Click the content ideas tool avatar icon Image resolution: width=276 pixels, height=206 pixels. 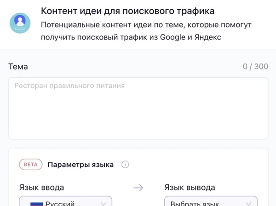[20, 23]
